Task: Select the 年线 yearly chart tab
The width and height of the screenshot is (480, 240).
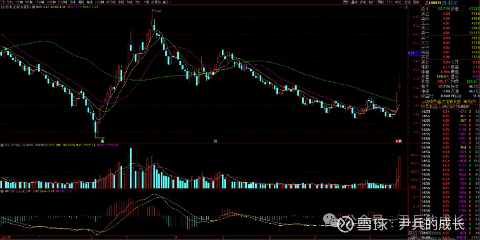Action: (x=129, y=2)
